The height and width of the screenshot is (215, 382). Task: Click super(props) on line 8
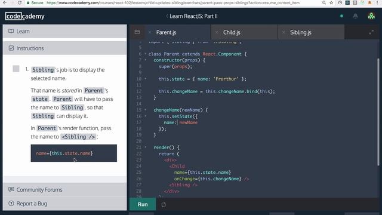(175, 66)
